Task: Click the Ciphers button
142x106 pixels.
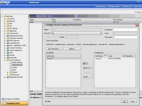Action: pyautogui.click(x=72, y=49)
